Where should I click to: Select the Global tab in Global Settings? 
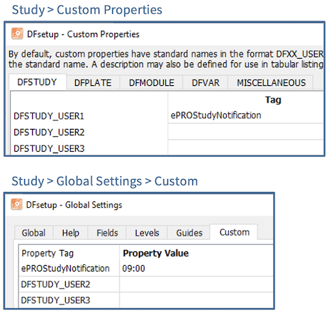[34, 233]
